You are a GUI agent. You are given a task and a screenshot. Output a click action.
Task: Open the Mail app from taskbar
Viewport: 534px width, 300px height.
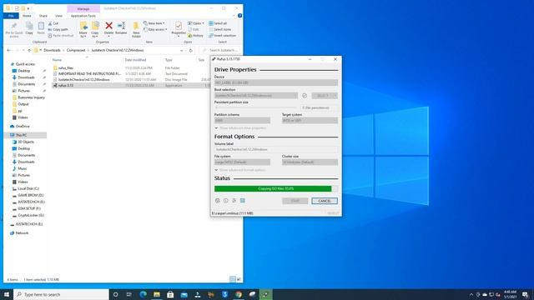pyautogui.click(x=184, y=294)
